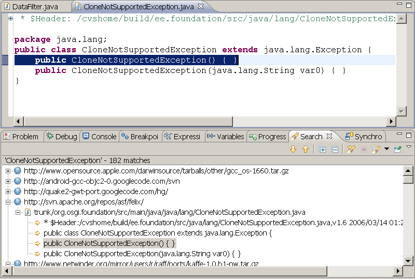Show next match arrow in Search toolbar
The height and width of the screenshot is (279, 415).
293,150
